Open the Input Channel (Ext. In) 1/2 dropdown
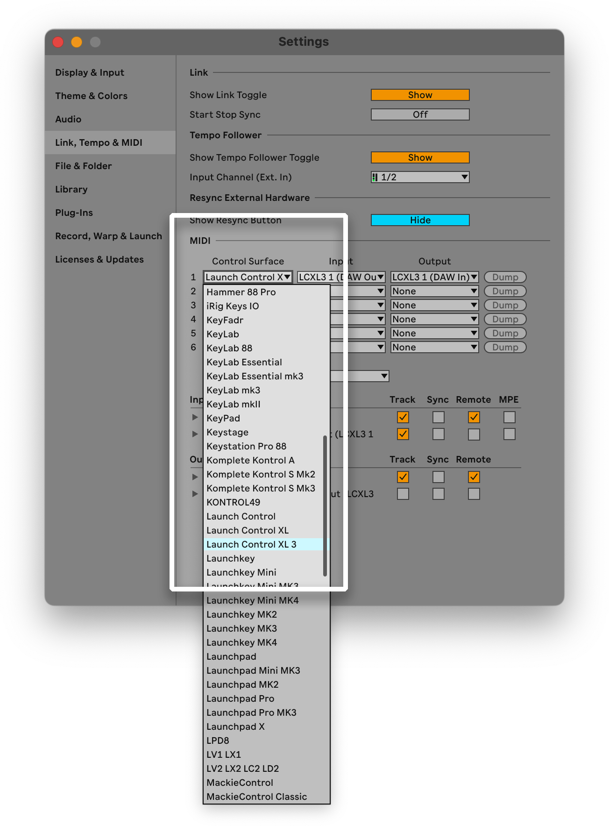 (420, 177)
